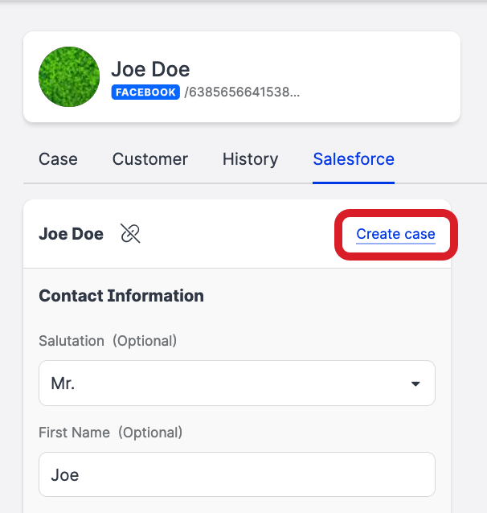This screenshot has height=513, width=487.
Task: Switch to the Customer tab
Action: pyautogui.click(x=150, y=159)
